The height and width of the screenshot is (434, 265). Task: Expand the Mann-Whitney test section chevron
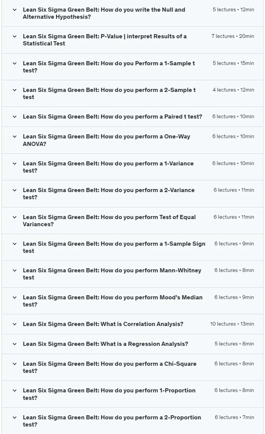14,271
